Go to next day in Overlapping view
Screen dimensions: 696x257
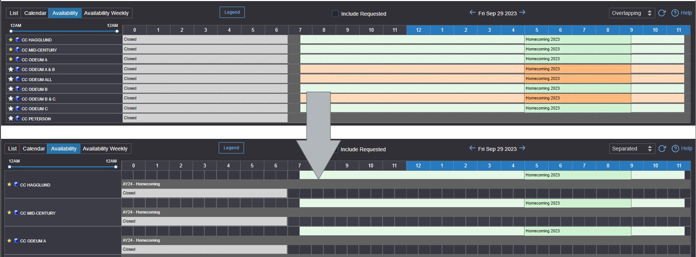(522, 13)
